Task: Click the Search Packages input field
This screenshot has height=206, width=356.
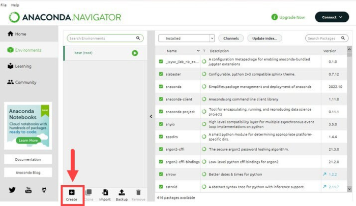Action: pyautogui.click(x=327, y=38)
